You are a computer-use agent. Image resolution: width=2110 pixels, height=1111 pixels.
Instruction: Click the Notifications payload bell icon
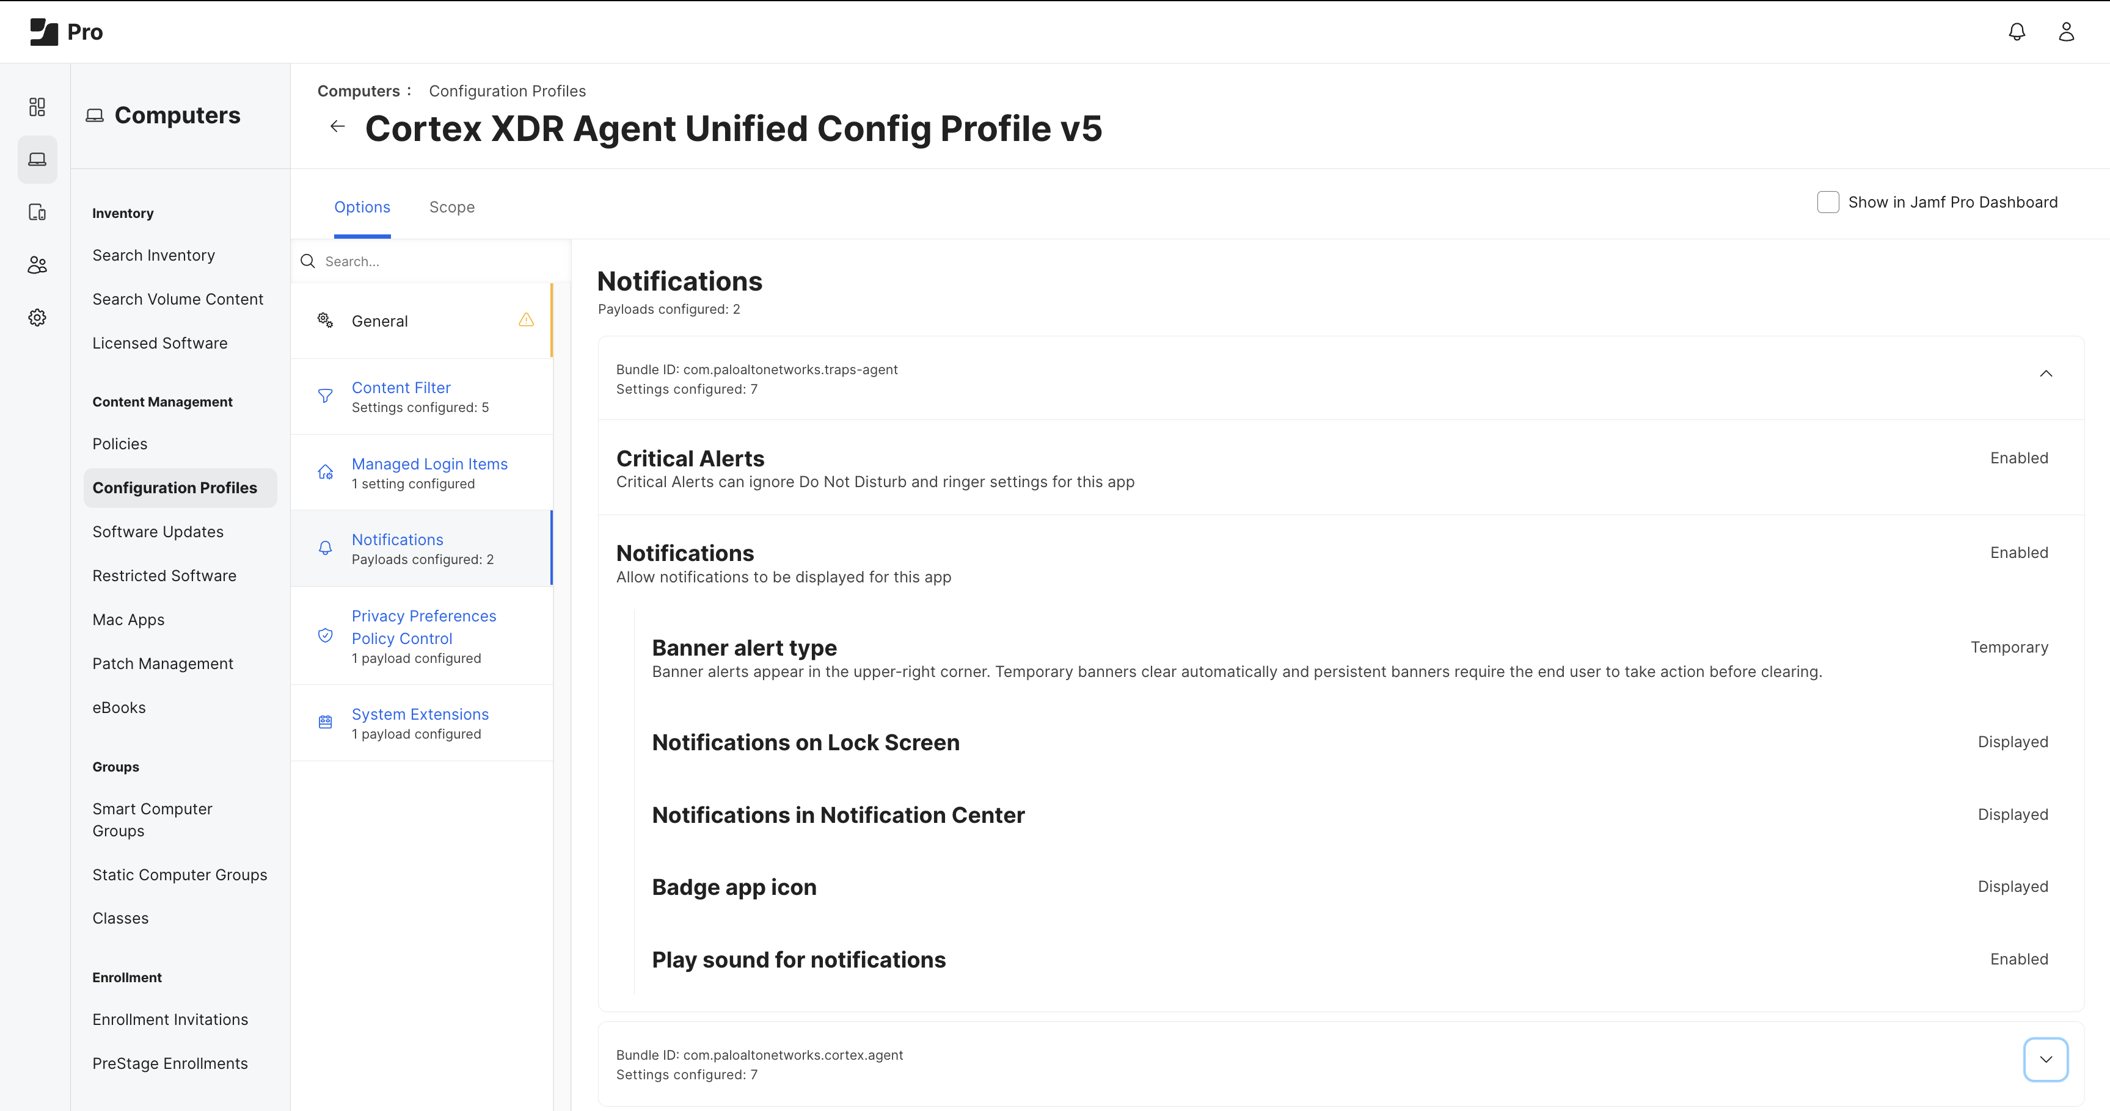coord(325,549)
